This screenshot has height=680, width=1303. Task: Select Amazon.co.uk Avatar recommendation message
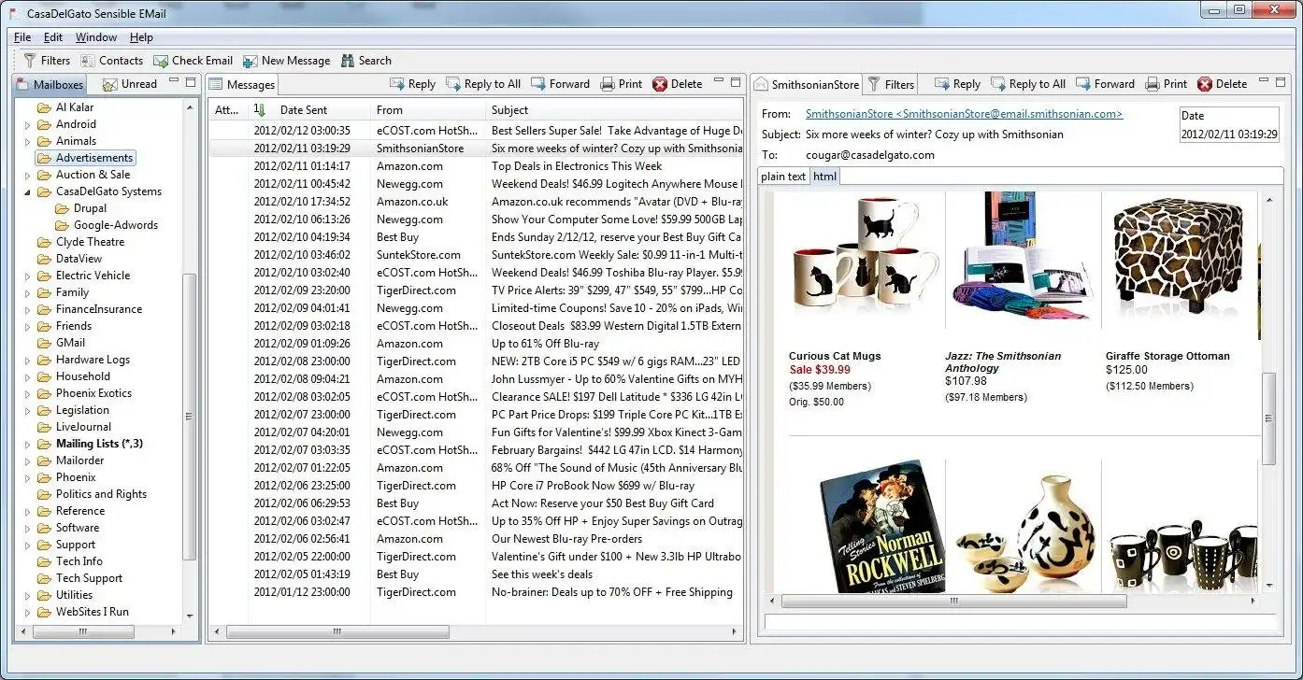476,202
